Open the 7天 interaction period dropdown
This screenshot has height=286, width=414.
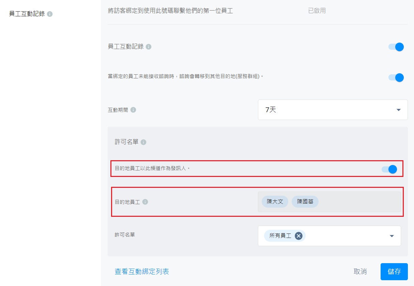point(333,110)
